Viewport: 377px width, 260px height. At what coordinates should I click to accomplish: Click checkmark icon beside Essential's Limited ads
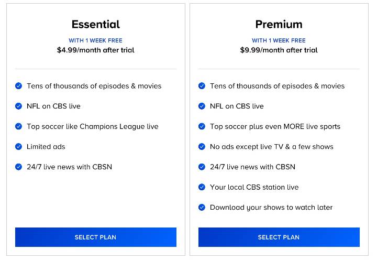pyautogui.click(x=18, y=147)
